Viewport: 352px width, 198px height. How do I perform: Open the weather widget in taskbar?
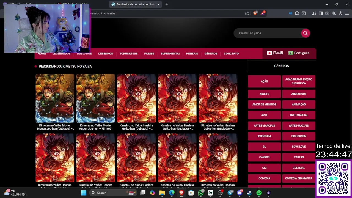[16, 193]
